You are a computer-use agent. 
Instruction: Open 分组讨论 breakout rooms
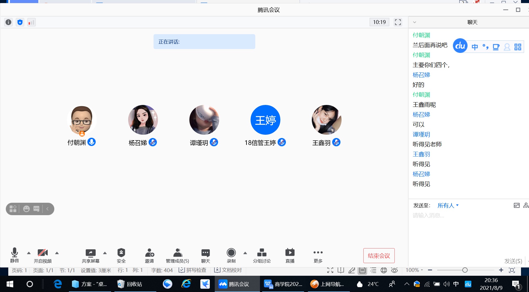point(262,255)
